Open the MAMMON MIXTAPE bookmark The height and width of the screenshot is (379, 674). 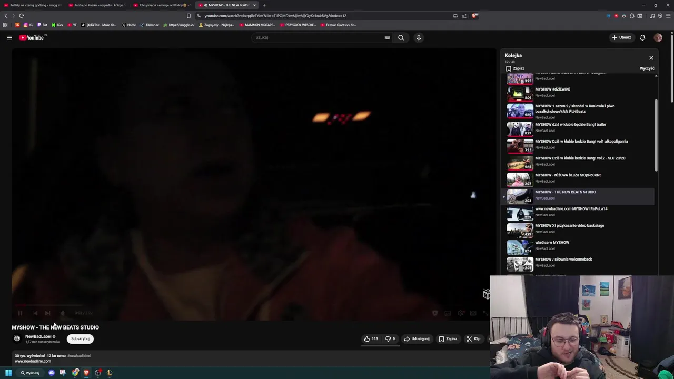257,25
